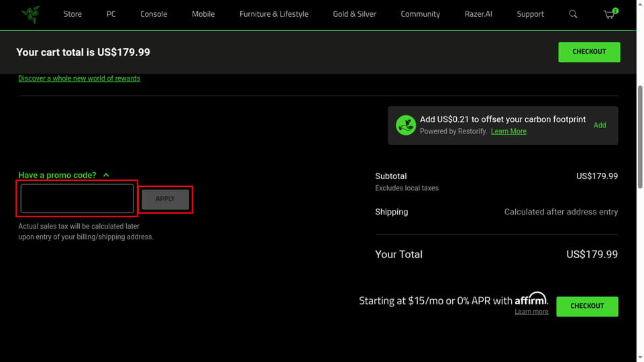Viewport: 644px width, 362px height.
Task: Open Restorify Learn More link
Action: (508, 131)
